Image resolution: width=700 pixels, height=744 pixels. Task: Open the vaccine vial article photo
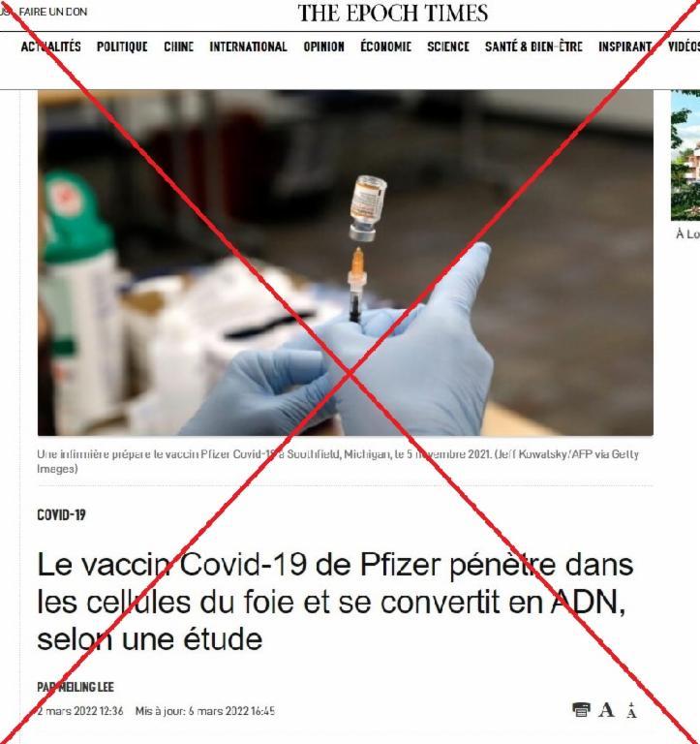[x=346, y=263]
